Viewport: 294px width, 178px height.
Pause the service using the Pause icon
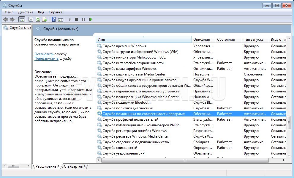[x=83, y=19]
